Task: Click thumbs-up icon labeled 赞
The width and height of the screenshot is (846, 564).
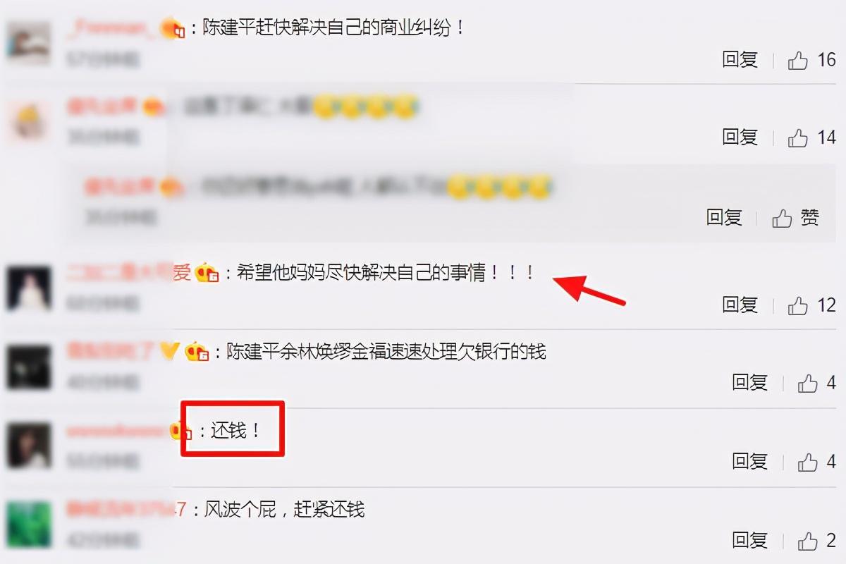Action: (782, 219)
